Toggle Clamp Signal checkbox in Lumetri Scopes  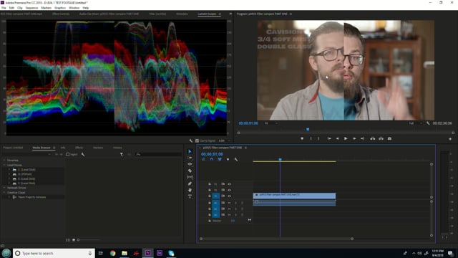tap(197, 140)
